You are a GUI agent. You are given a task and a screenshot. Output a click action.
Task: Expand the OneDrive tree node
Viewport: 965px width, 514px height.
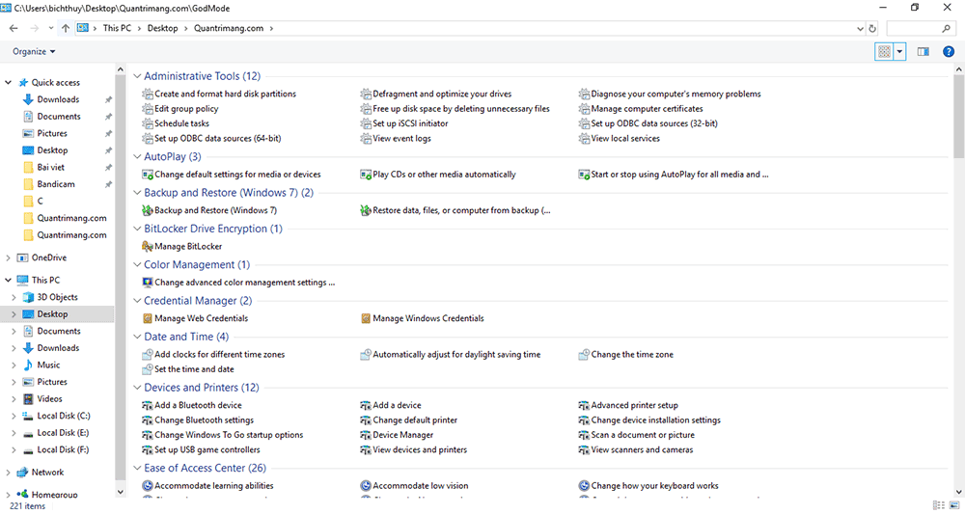10,257
